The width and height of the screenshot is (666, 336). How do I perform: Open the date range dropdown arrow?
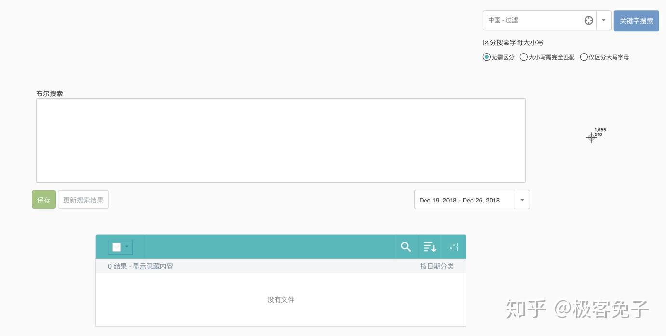pos(522,200)
